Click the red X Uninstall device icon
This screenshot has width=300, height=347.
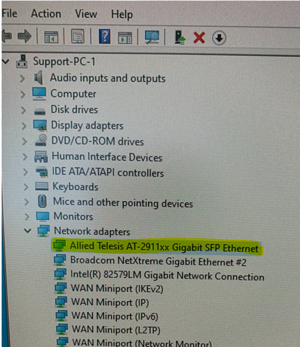199,38
